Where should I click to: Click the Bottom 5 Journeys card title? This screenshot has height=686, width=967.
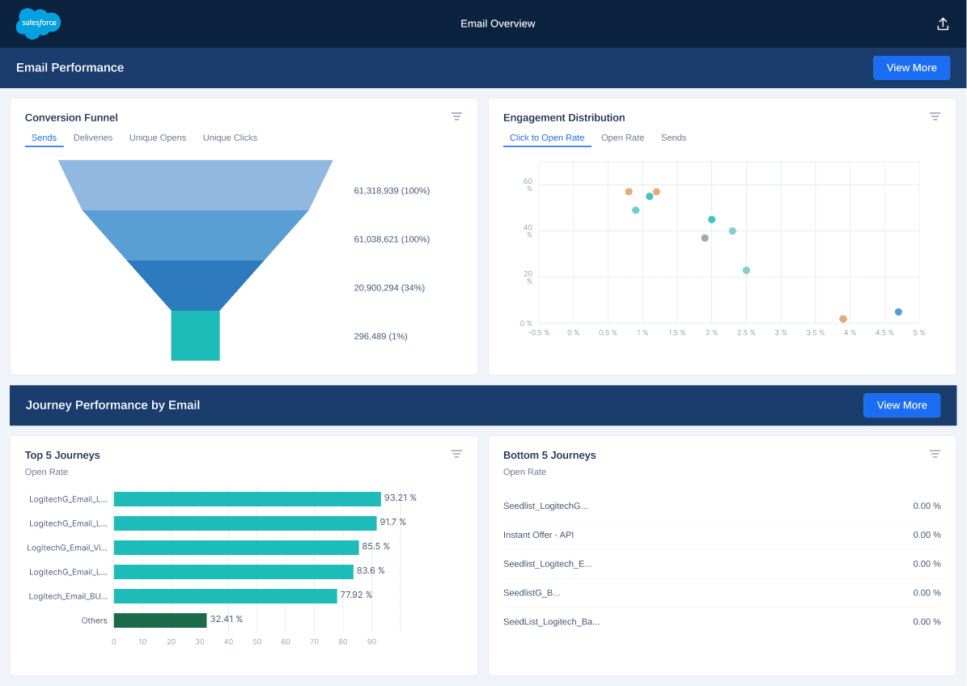pyautogui.click(x=549, y=455)
